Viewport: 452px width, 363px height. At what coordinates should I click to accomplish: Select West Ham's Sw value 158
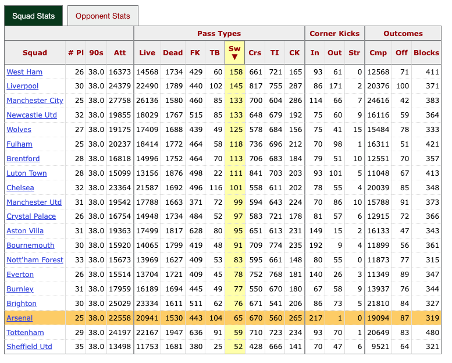236,72
